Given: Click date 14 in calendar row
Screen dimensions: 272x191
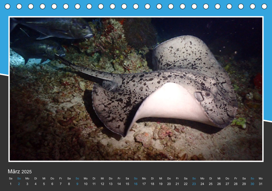Looking at the screenshot, I should tap(119, 184).
